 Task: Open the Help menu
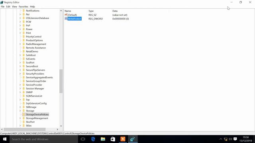(x=32, y=7)
